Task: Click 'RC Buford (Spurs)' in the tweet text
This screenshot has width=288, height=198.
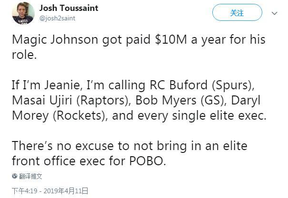Action: pyautogui.click(x=202, y=85)
